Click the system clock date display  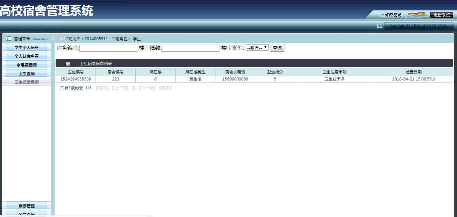(419, 26)
